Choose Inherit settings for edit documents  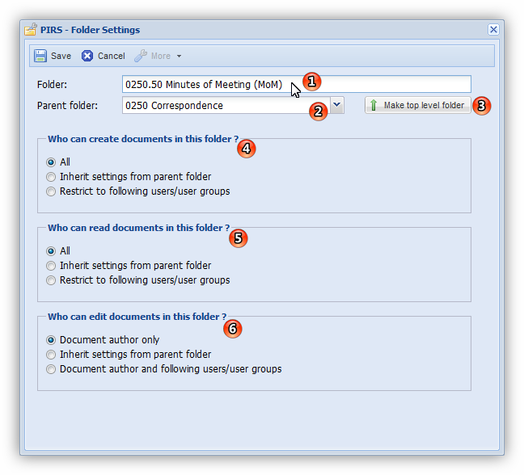pos(51,355)
